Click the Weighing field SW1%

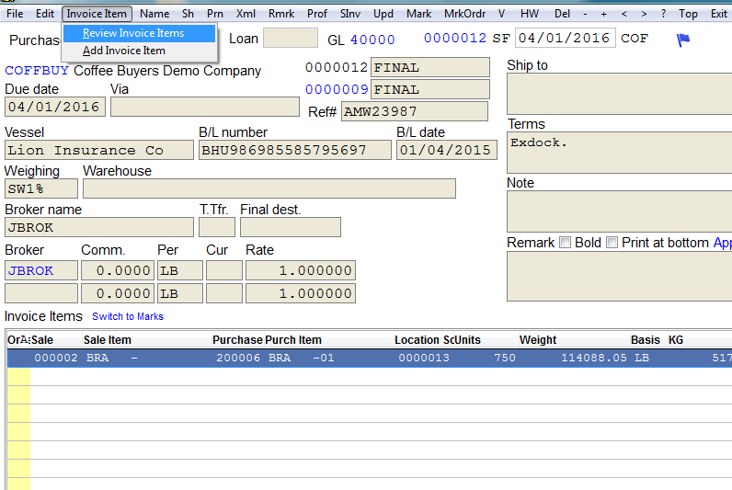point(41,188)
